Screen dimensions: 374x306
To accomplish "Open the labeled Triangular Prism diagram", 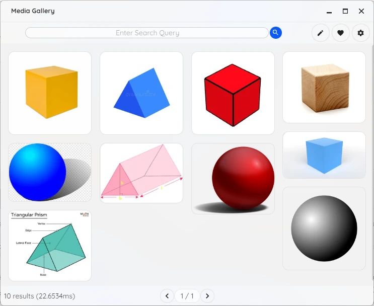I will [50, 245].
